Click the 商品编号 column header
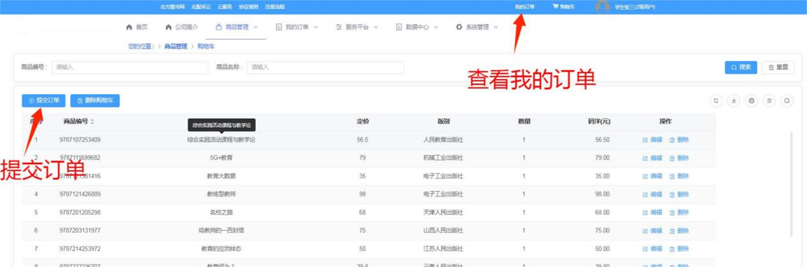 click(x=76, y=121)
